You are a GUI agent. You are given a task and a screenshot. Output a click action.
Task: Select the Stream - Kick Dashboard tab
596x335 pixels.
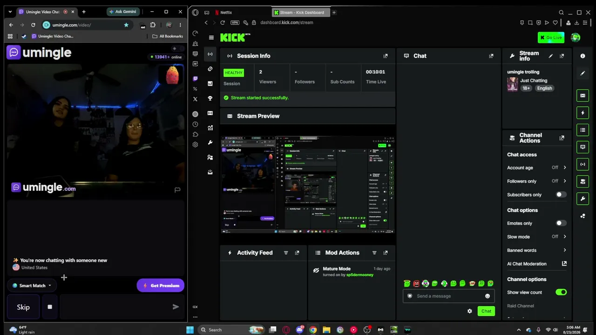coord(300,13)
